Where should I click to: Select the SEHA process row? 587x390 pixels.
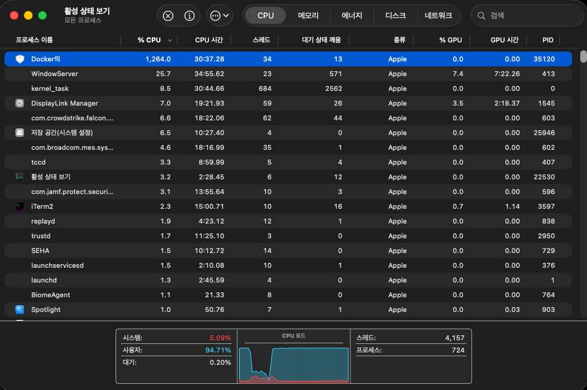click(x=288, y=251)
